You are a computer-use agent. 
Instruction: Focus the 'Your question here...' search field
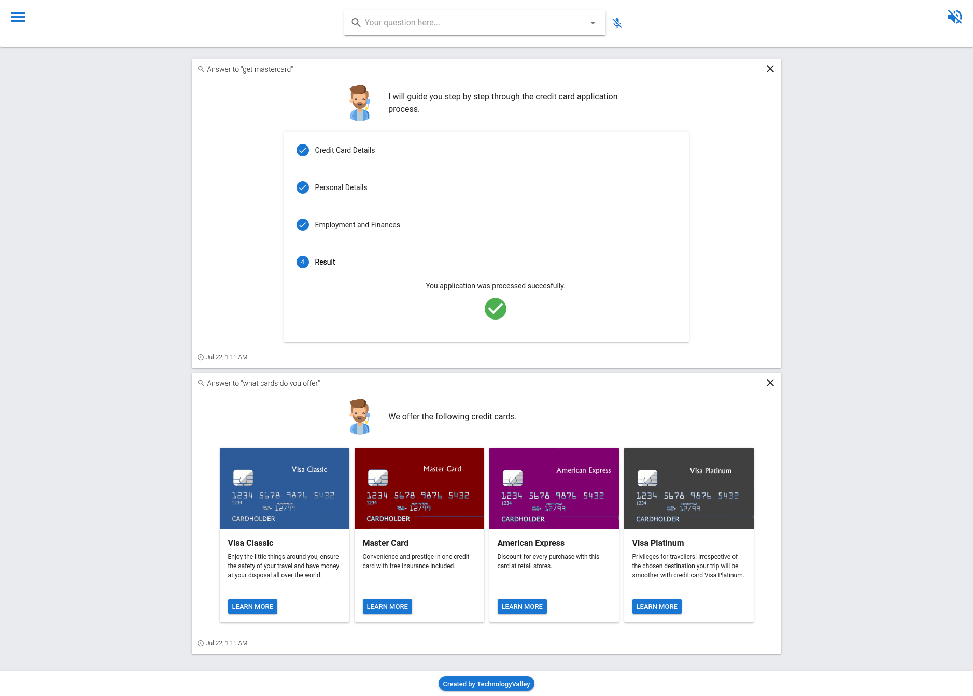click(x=474, y=23)
